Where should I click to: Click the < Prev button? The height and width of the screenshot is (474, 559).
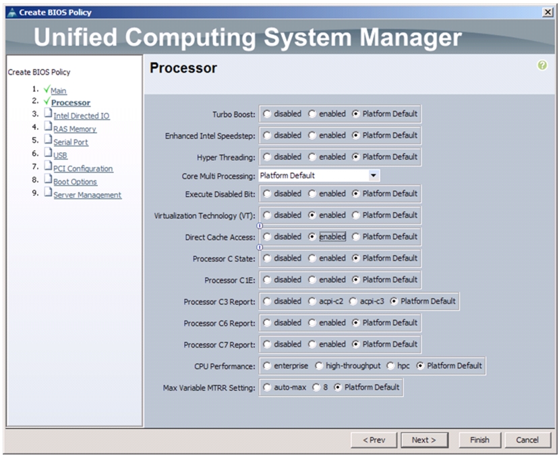pos(374,440)
